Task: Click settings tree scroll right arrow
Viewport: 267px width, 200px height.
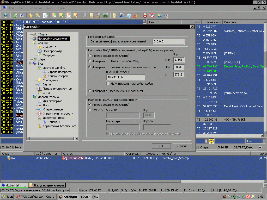Action: (76, 139)
